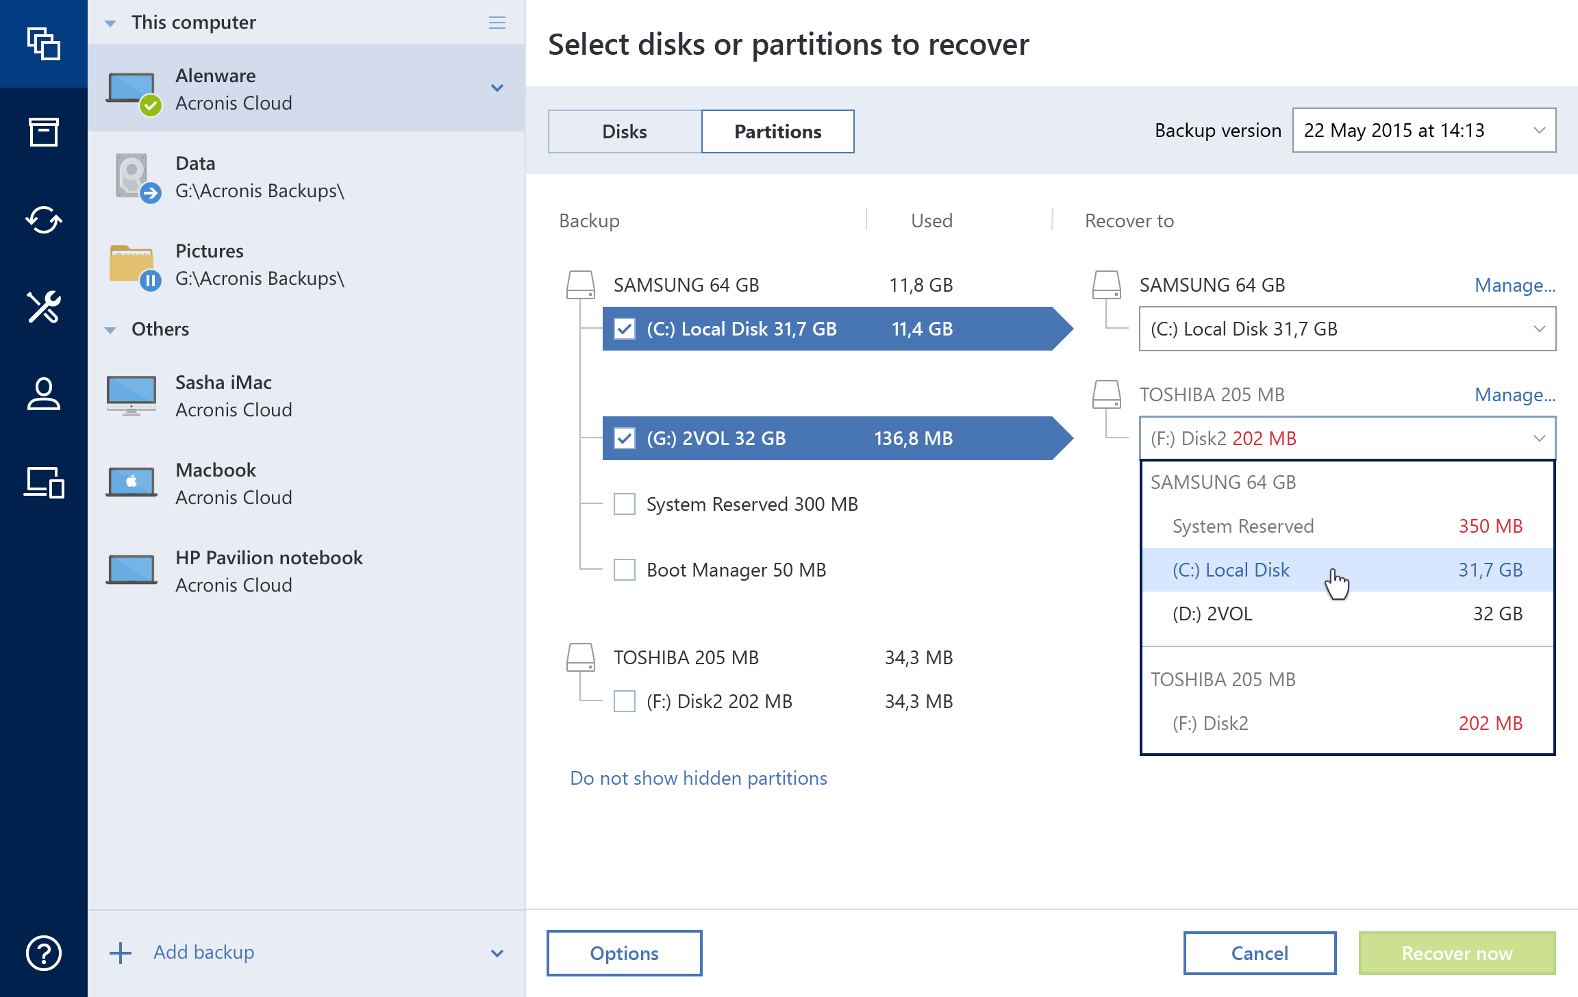
Task: Collapse the (F:) Disk2 202 MB target dropdown
Action: coord(1348,438)
